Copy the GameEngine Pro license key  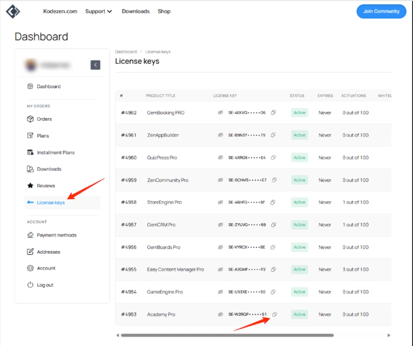[273, 292]
